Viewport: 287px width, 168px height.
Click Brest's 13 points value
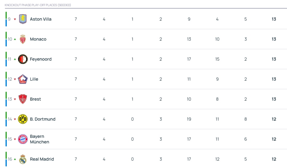(274, 99)
